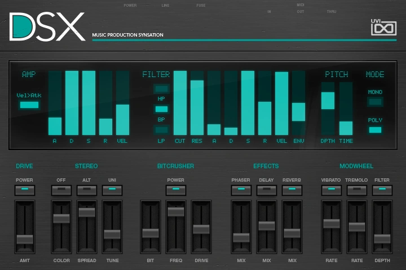Click the DSX logo
Viewport: 406px width, 270px height.
click(x=47, y=27)
